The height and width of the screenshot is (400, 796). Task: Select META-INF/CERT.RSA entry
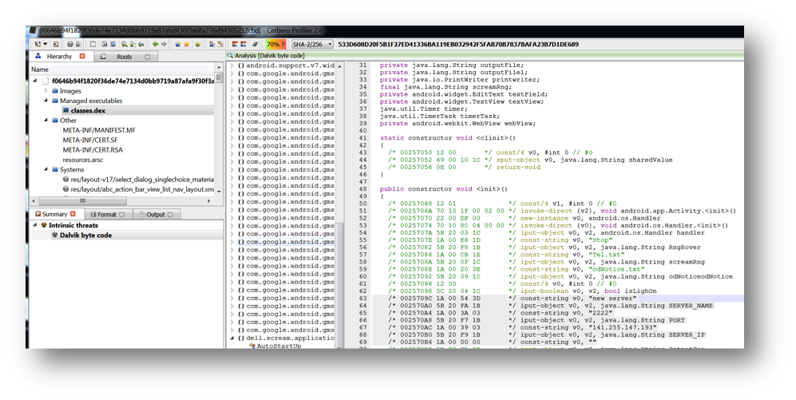[x=93, y=150]
